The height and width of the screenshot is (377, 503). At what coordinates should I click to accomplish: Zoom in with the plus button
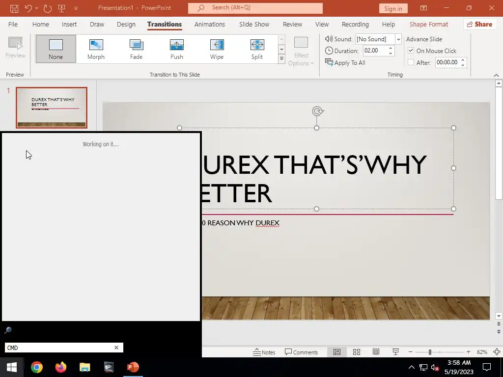pyautogui.click(x=468, y=352)
